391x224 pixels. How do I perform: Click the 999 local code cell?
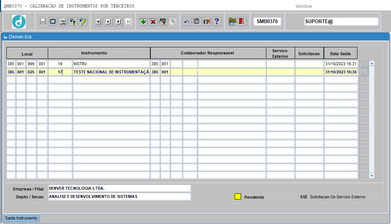31,64
